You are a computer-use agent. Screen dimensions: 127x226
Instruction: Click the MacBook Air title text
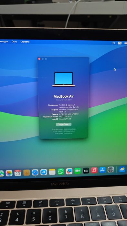[x=64, y=96]
